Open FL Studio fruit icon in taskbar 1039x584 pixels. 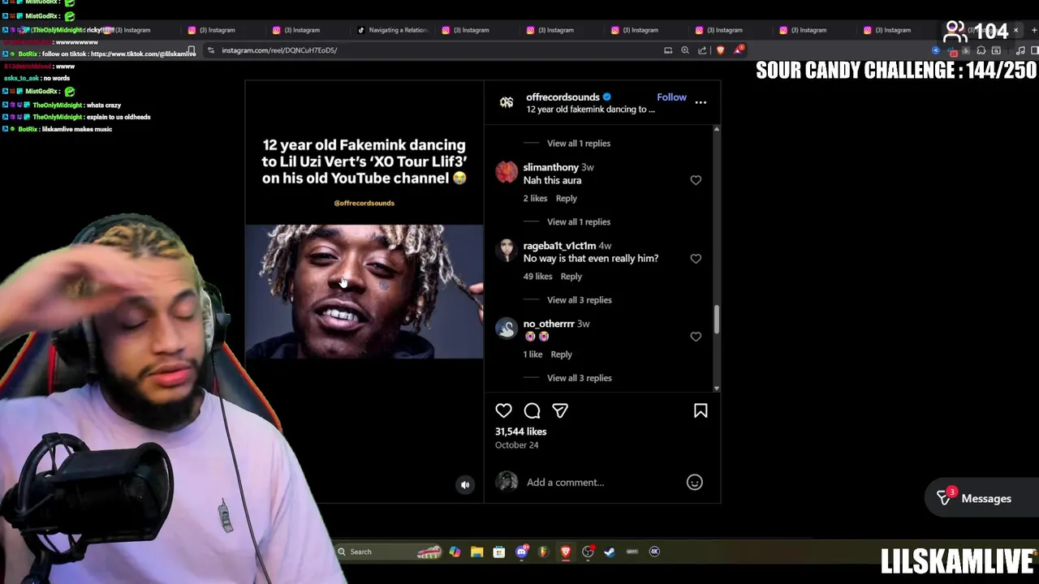[544, 552]
